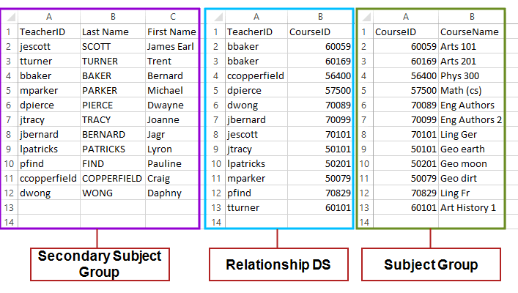Click 60101 beside tturner in TeacherID/CourseID sheet
Screen dimensions: 518x293
click(320, 207)
